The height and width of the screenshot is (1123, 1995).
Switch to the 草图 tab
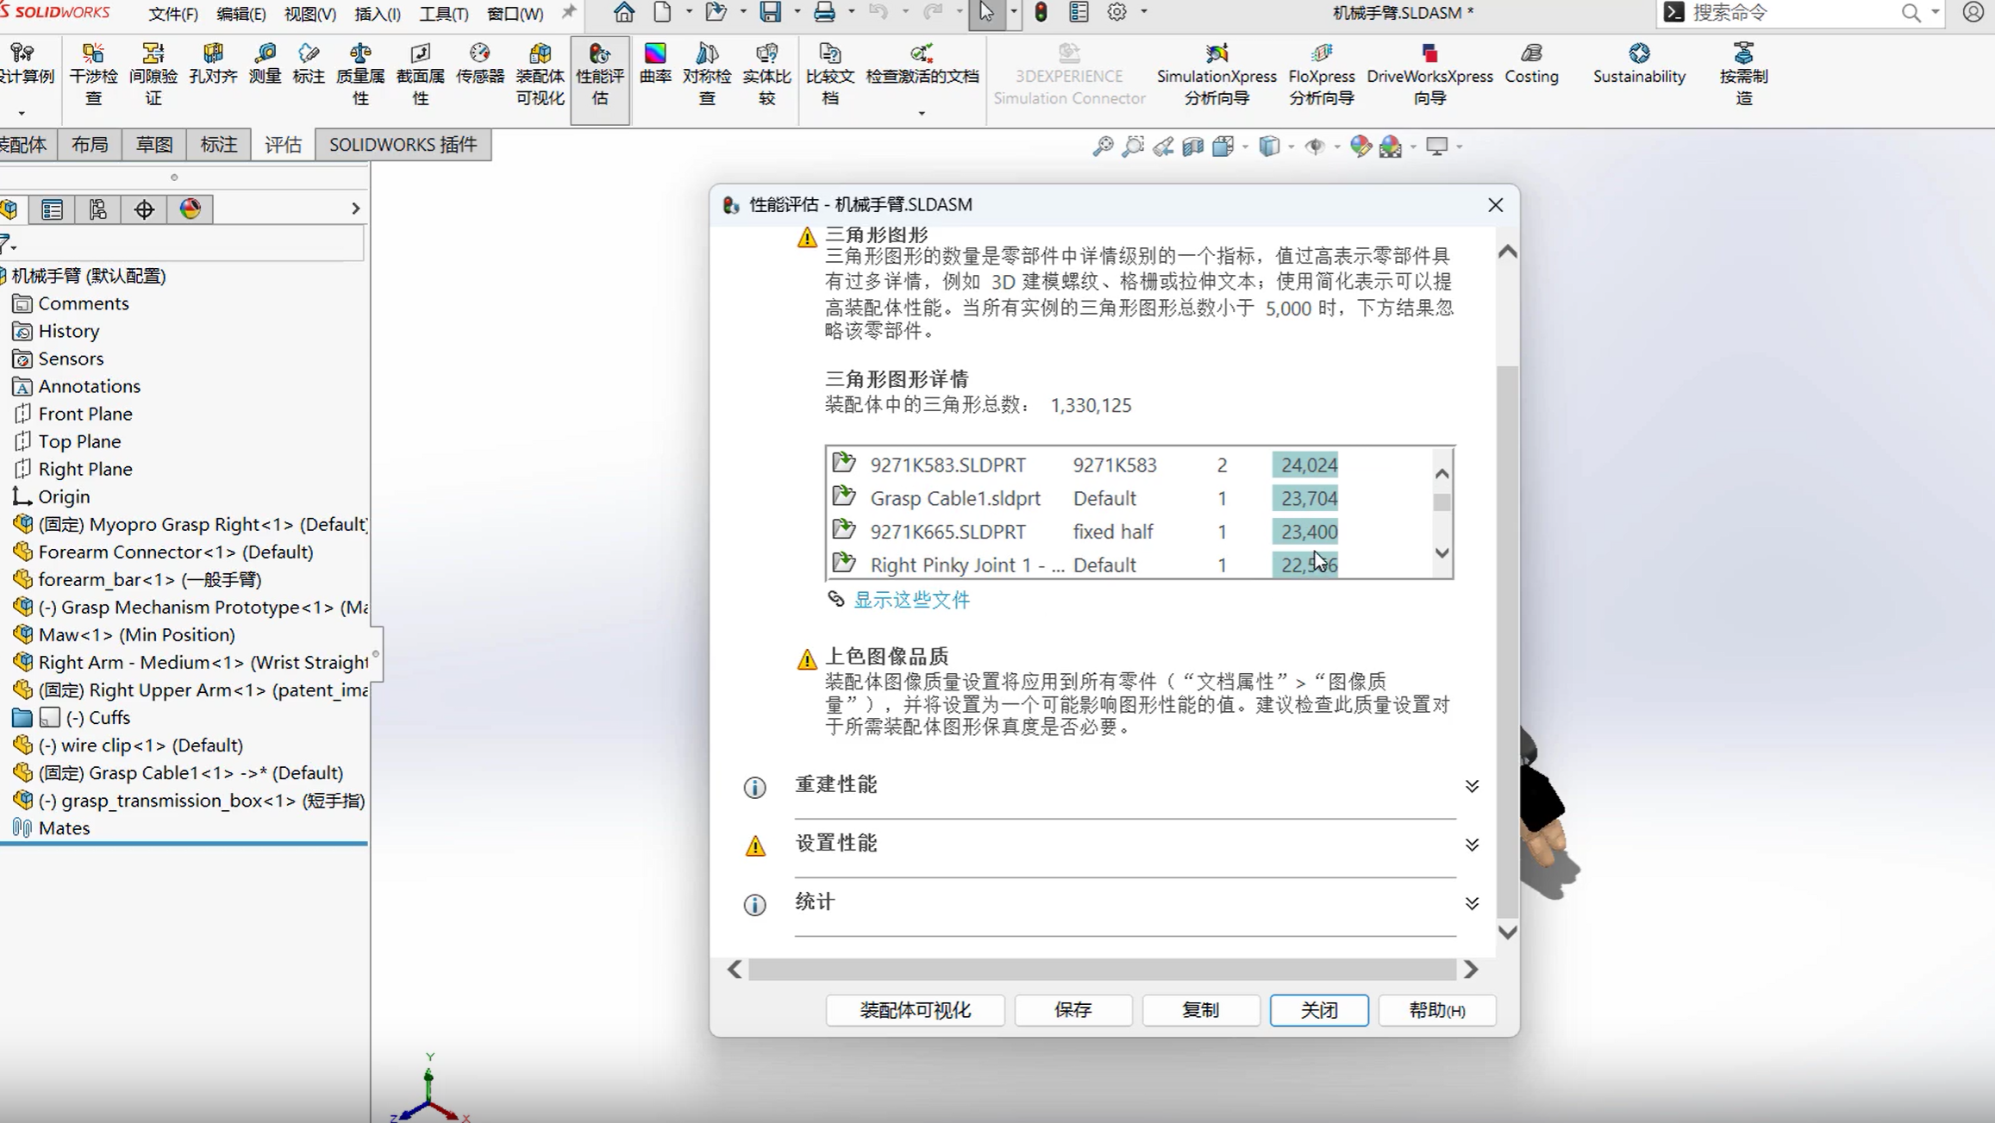click(x=154, y=145)
